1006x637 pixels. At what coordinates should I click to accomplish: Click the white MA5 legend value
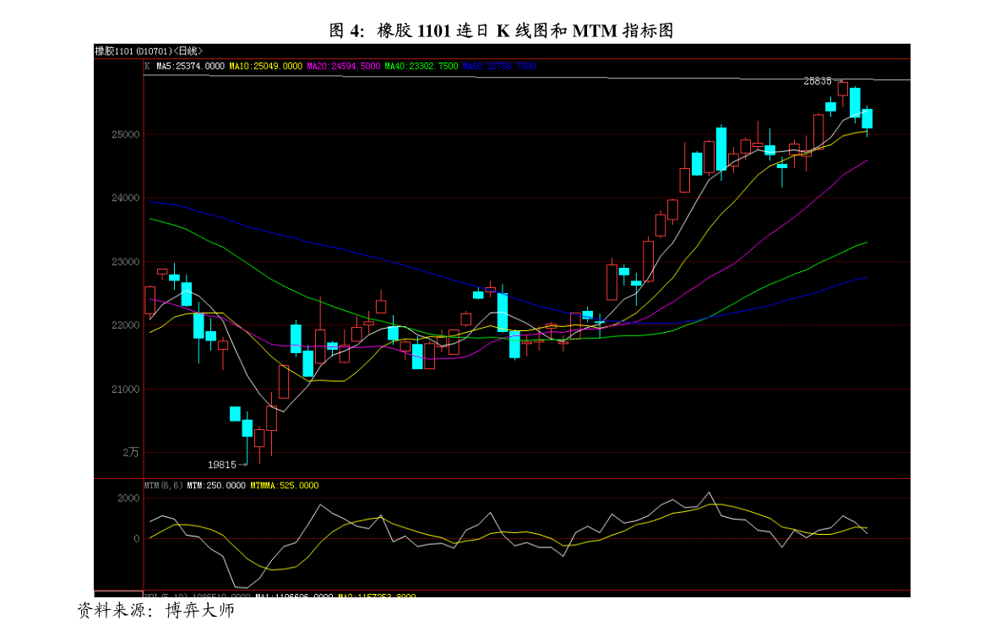tap(190, 66)
